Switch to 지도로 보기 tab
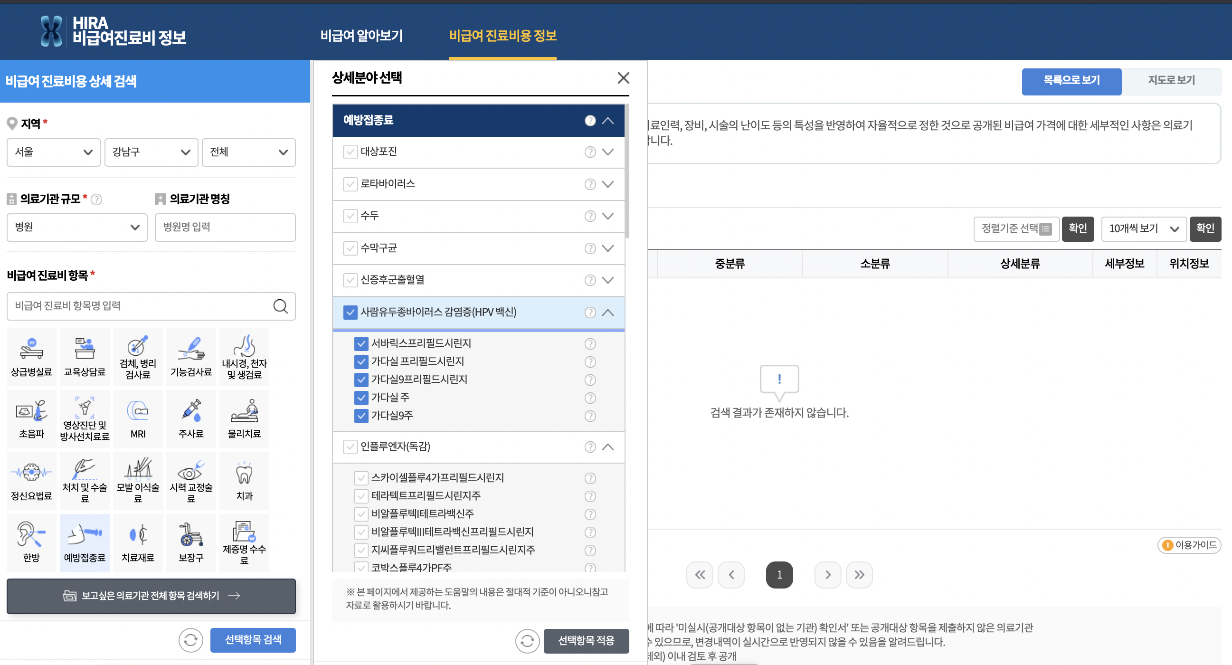This screenshot has height=665, width=1232. point(1171,80)
